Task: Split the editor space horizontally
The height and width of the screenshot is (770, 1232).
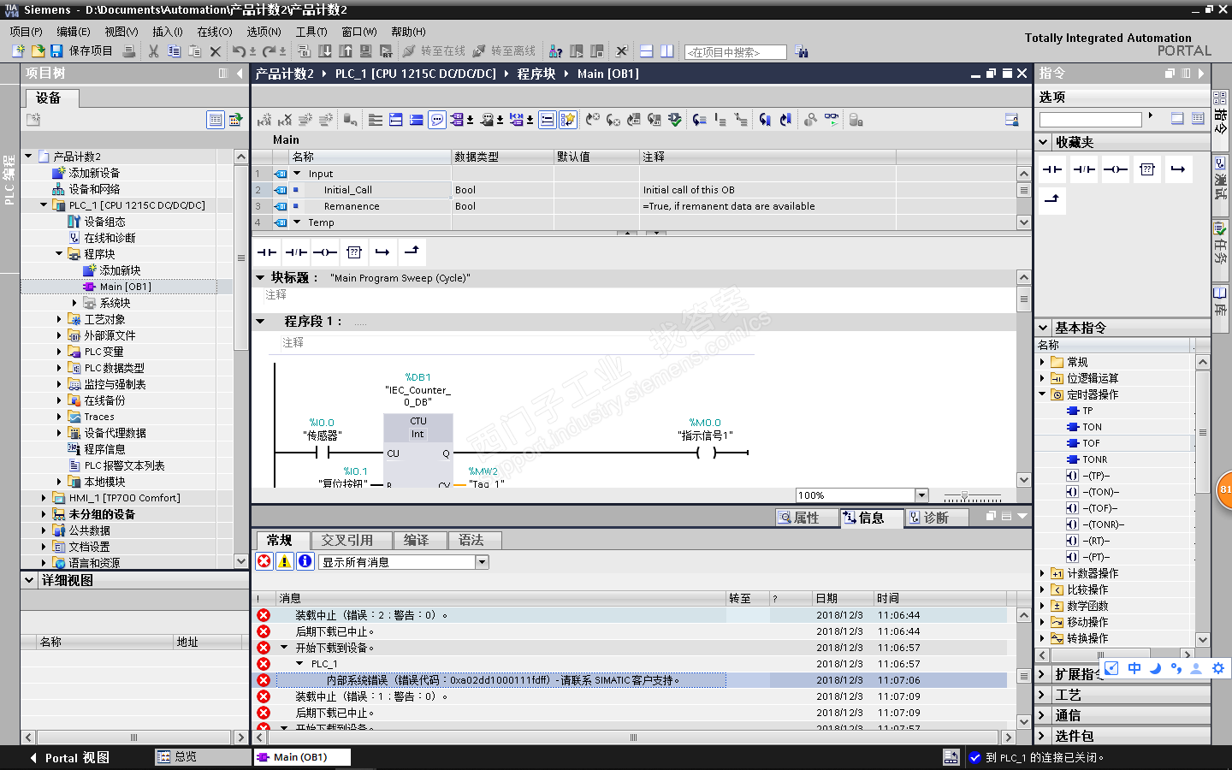Action: click(647, 51)
